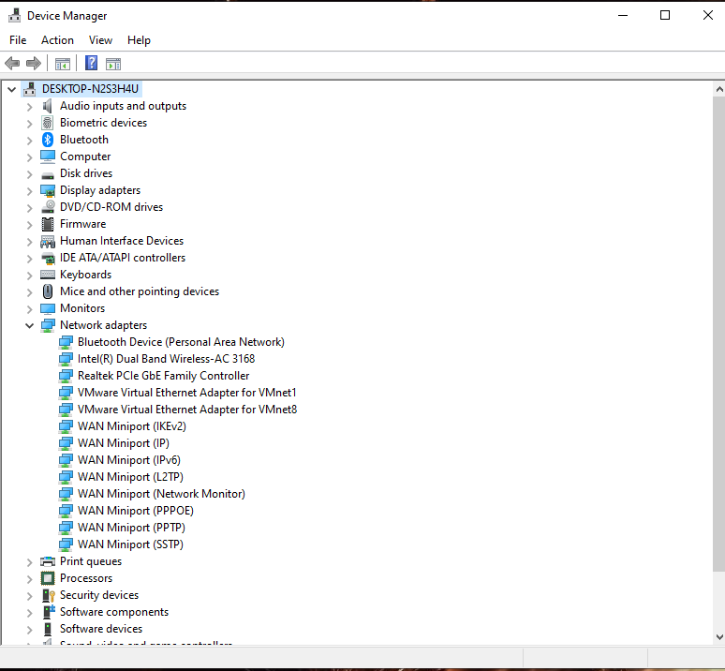Expand the Disk drives arrow

[x=30, y=174]
